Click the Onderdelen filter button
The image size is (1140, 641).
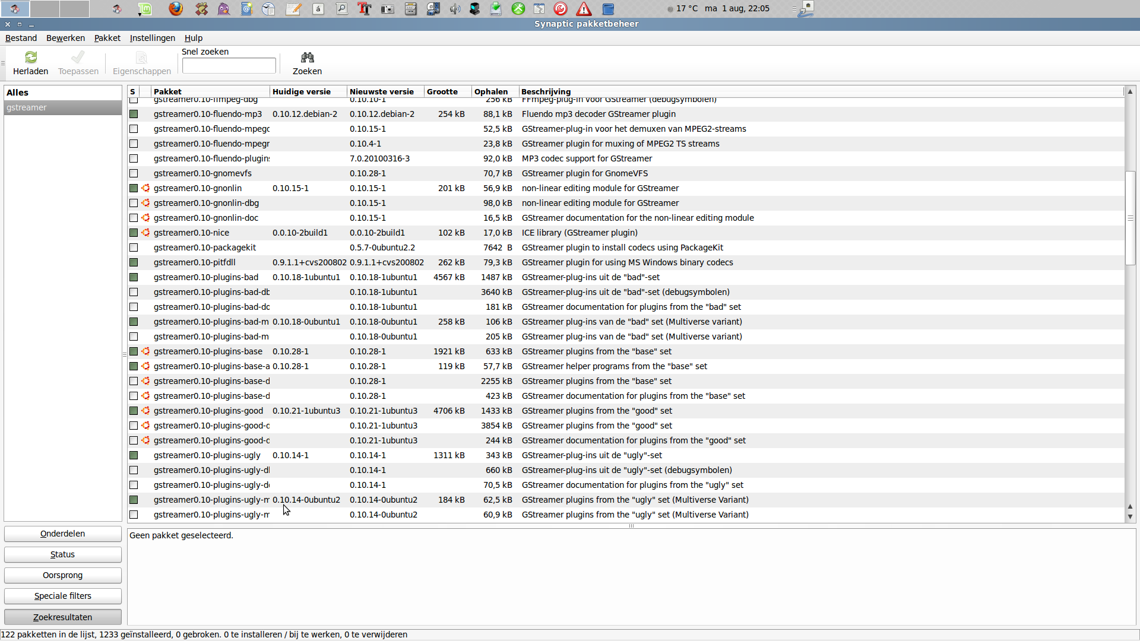[63, 534]
